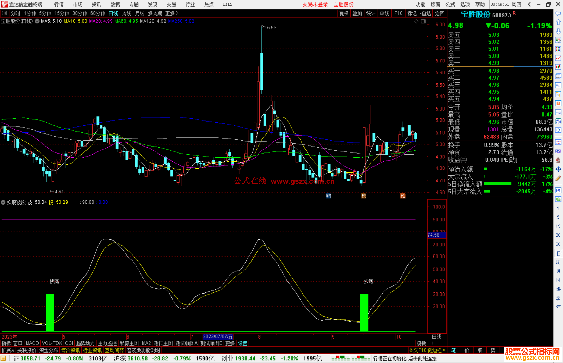Click the F10 company info sidebar icon

[x=558, y=86]
